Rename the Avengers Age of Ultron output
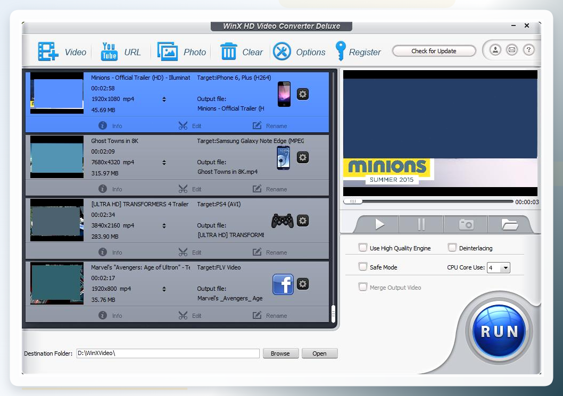 point(270,316)
